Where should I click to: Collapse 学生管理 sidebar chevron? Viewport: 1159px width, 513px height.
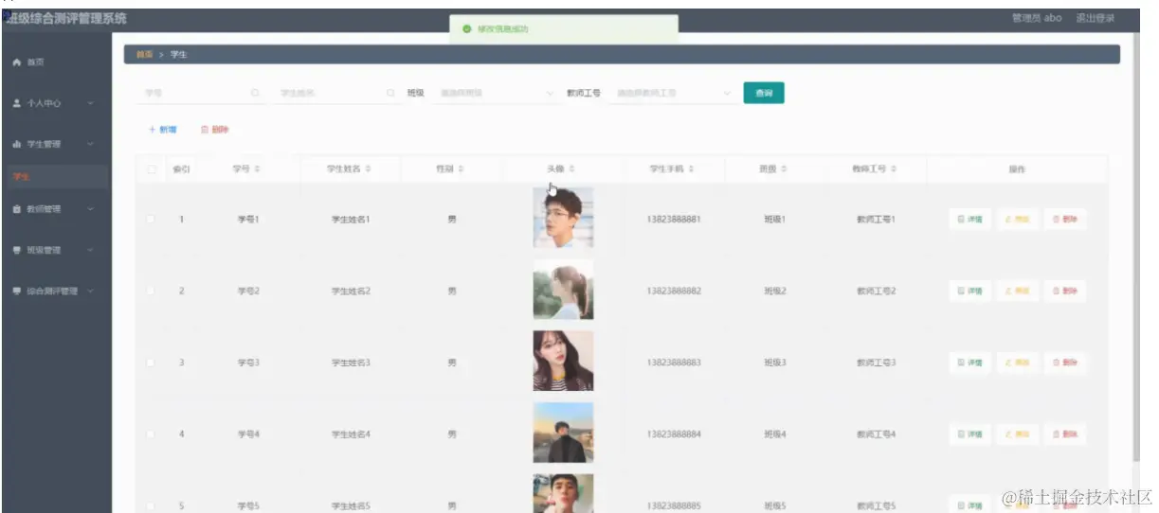pos(90,144)
